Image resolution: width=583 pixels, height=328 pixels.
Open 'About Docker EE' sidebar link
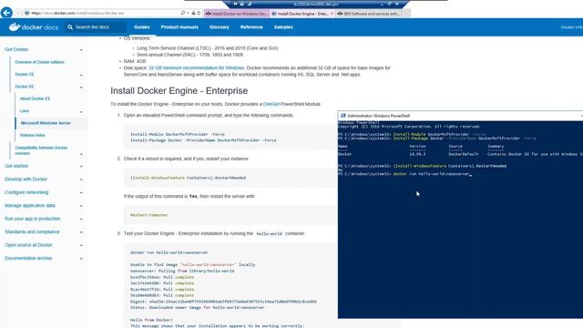35,98
